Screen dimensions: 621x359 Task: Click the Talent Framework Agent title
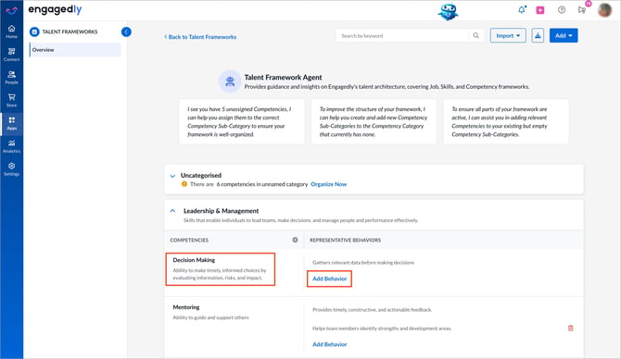(283, 78)
